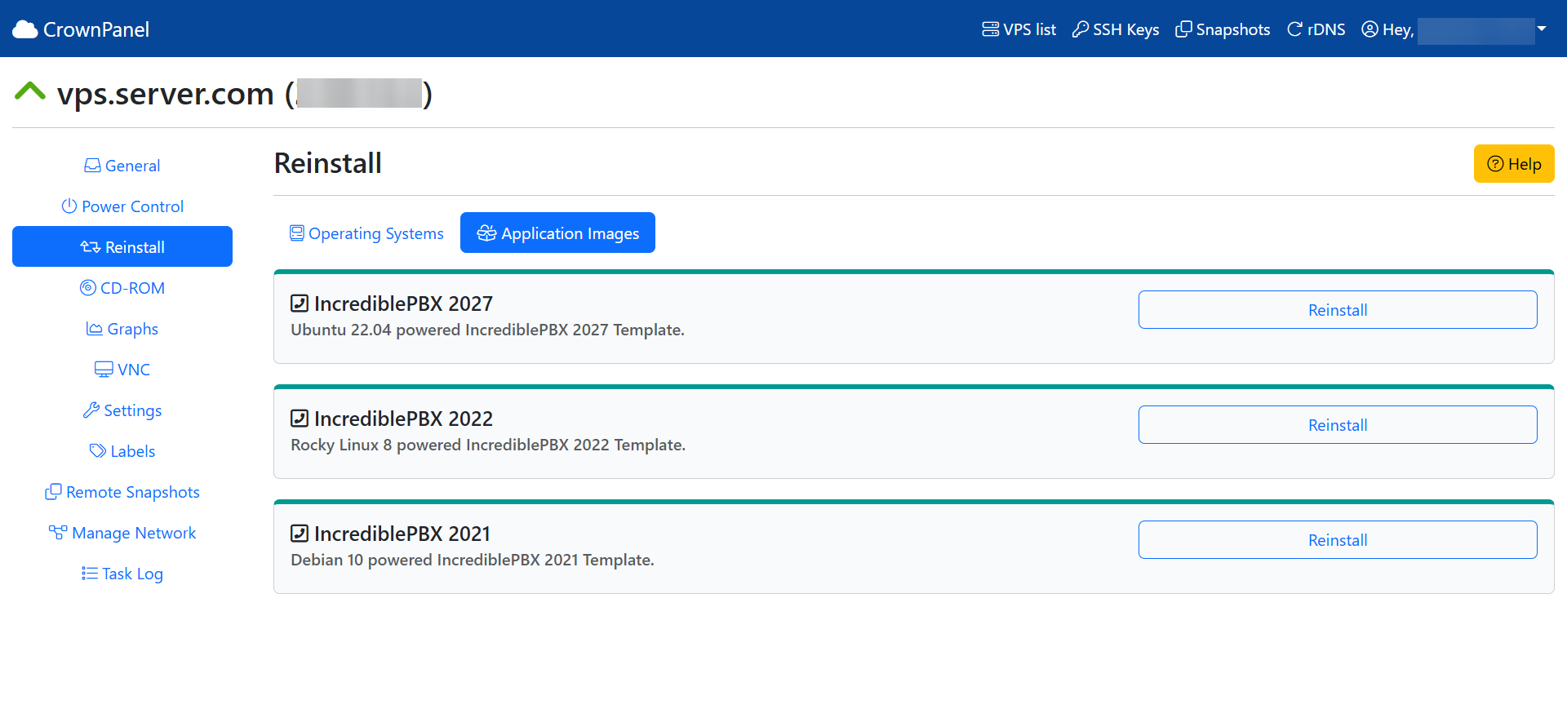The width and height of the screenshot is (1567, 709).
Task: Open General in the sidebar
Action: (x=122, y=166)
